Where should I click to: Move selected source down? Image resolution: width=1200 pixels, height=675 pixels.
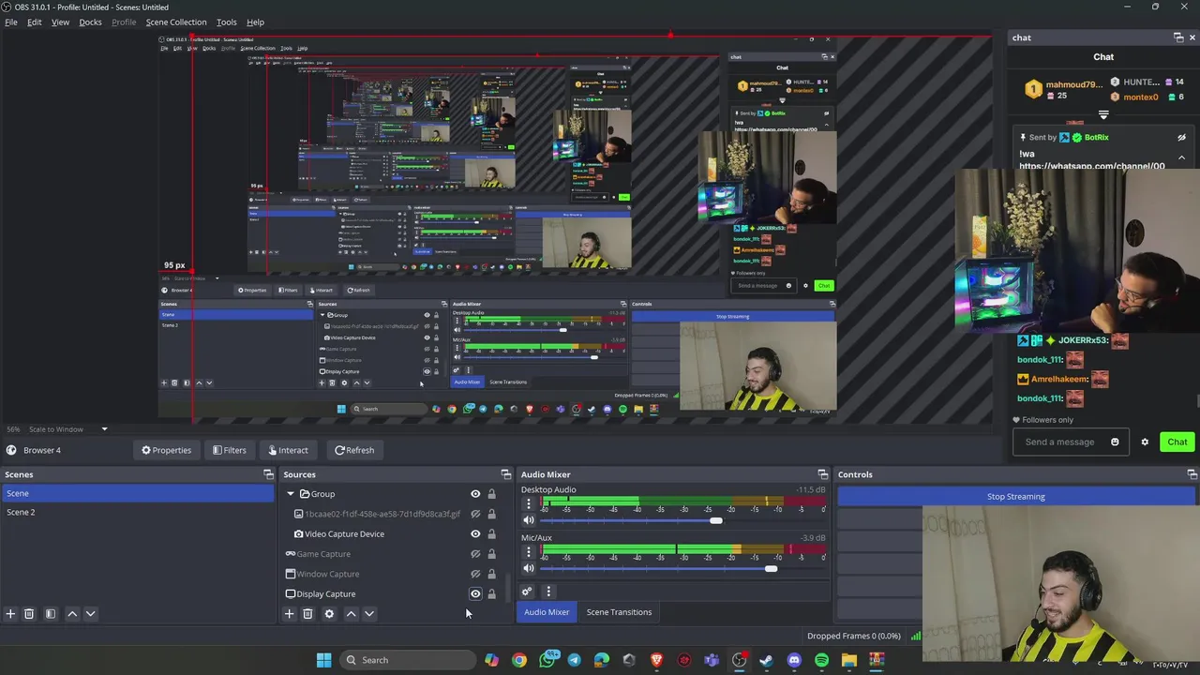[x=369, y=614]
